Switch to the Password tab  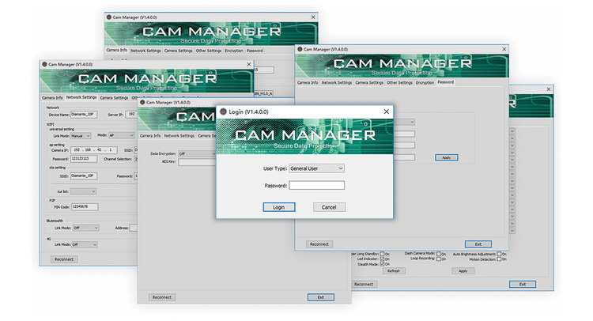[445, 82]
